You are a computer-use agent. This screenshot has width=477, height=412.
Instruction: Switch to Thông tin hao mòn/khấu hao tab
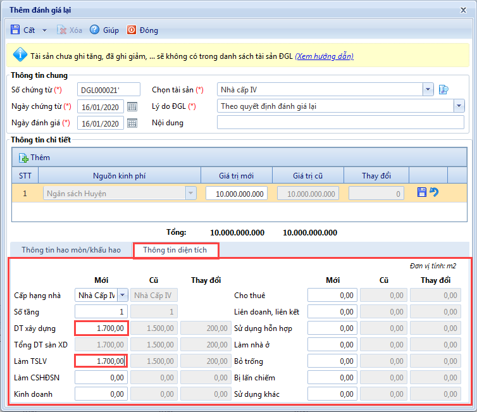tap(71, 250)
